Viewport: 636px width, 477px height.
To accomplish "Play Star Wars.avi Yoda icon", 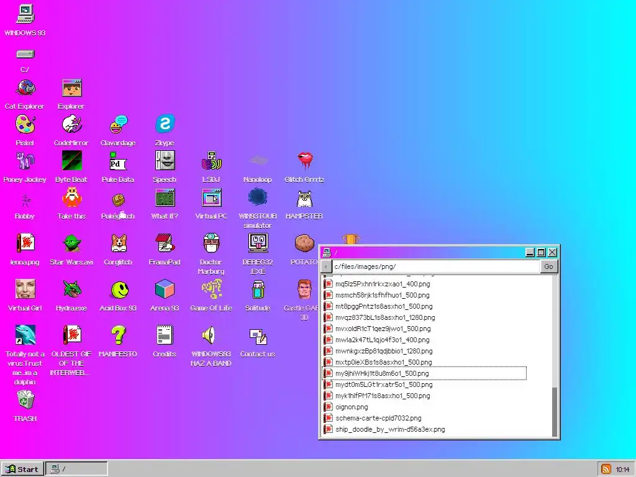I will click(x=72, y=243).
